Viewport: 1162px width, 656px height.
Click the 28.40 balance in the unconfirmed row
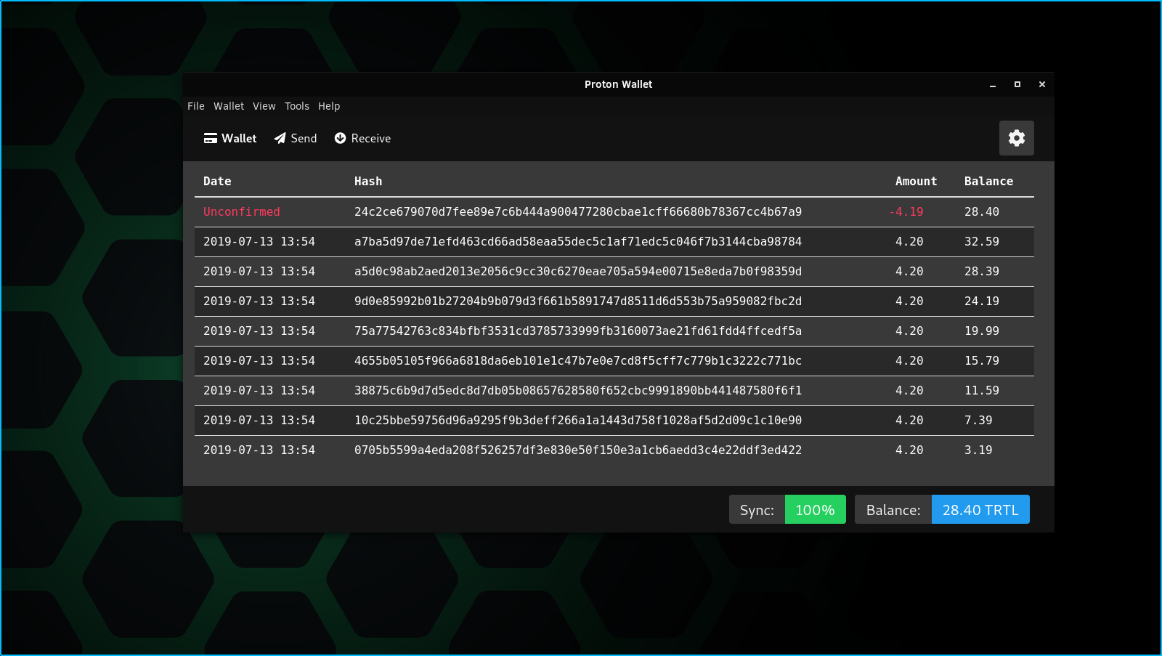pos(982,211)
